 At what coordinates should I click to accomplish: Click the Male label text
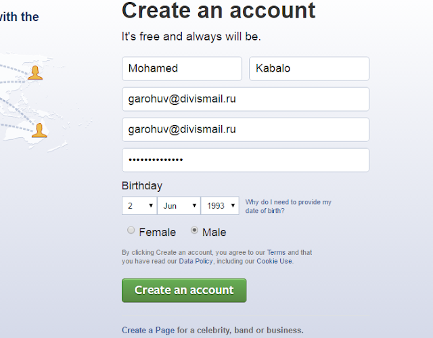click(214, 232)
